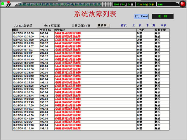
Task: Jump to 末页 last page link
Action: pyautogui.click(x=164, y=25)
